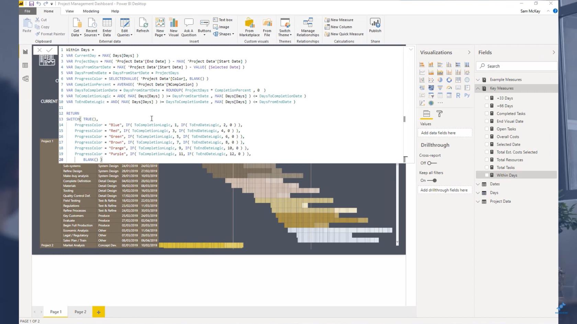Screen dimensions: 577x324
Task: Check the End Visual Date measure
Action: (487, 121)
